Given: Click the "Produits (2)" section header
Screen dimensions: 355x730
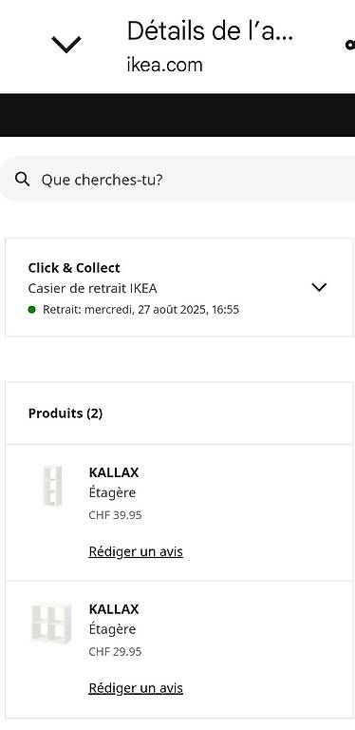Looking at the screenshot, I should pos(65,413).
